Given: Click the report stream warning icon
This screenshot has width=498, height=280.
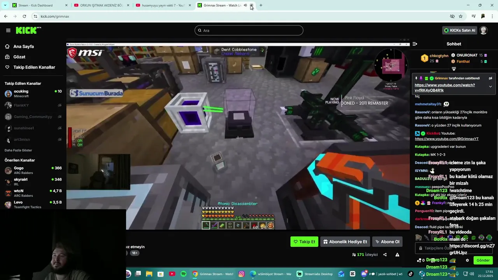Looking at the screenshot, I should 397,255.
